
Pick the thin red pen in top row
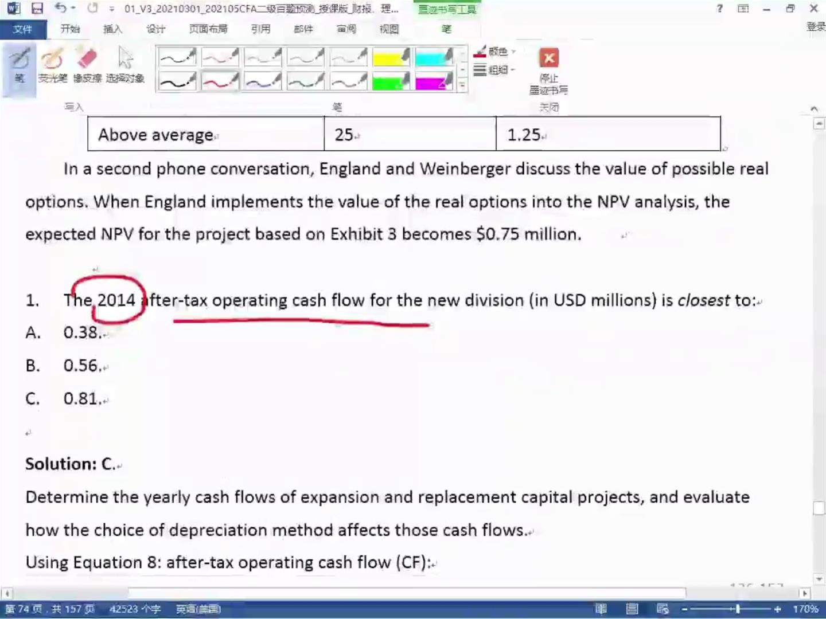tap(220, 57)
